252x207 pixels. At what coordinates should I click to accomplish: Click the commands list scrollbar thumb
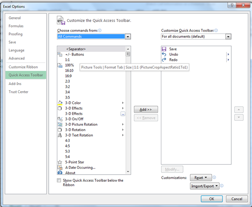128,54
